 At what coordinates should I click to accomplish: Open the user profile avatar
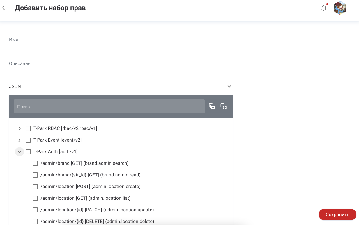click(x=340, y=8)
